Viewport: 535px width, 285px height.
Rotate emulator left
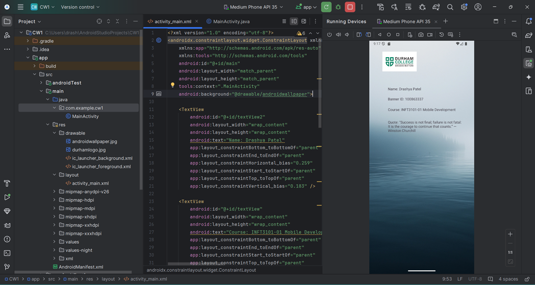[359, 35]
